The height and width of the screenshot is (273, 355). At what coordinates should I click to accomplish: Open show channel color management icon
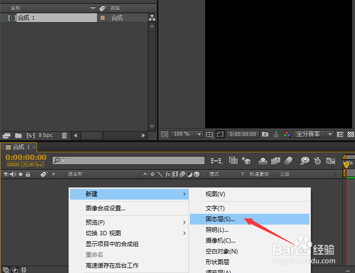[x=286, y=135]
